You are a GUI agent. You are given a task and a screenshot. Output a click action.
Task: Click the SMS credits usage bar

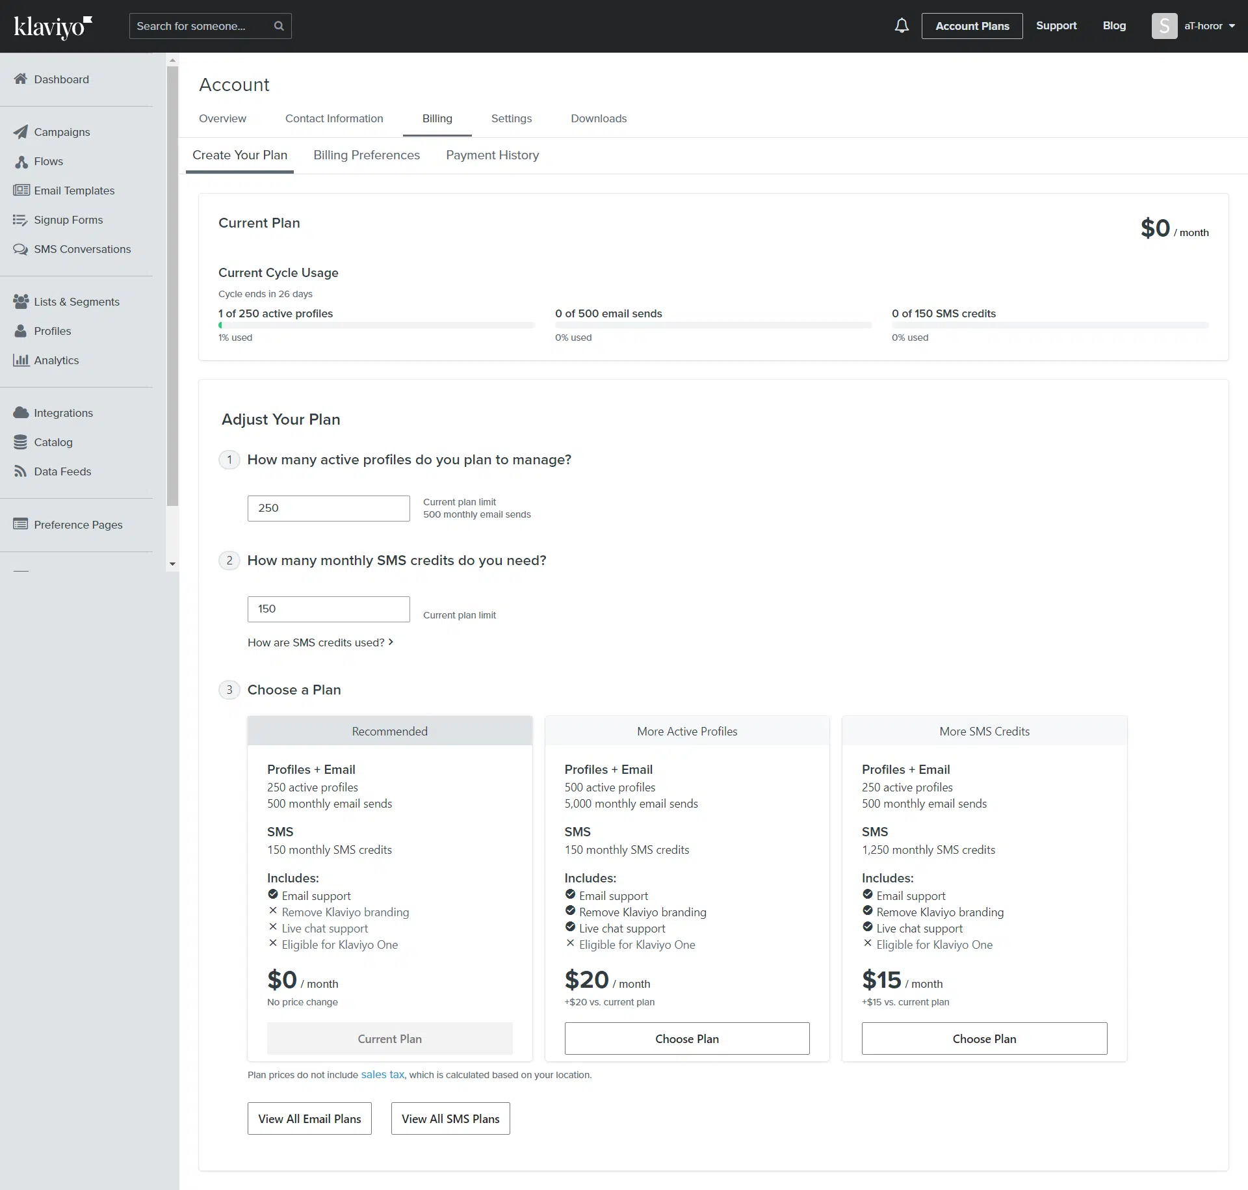[1050, 325]
